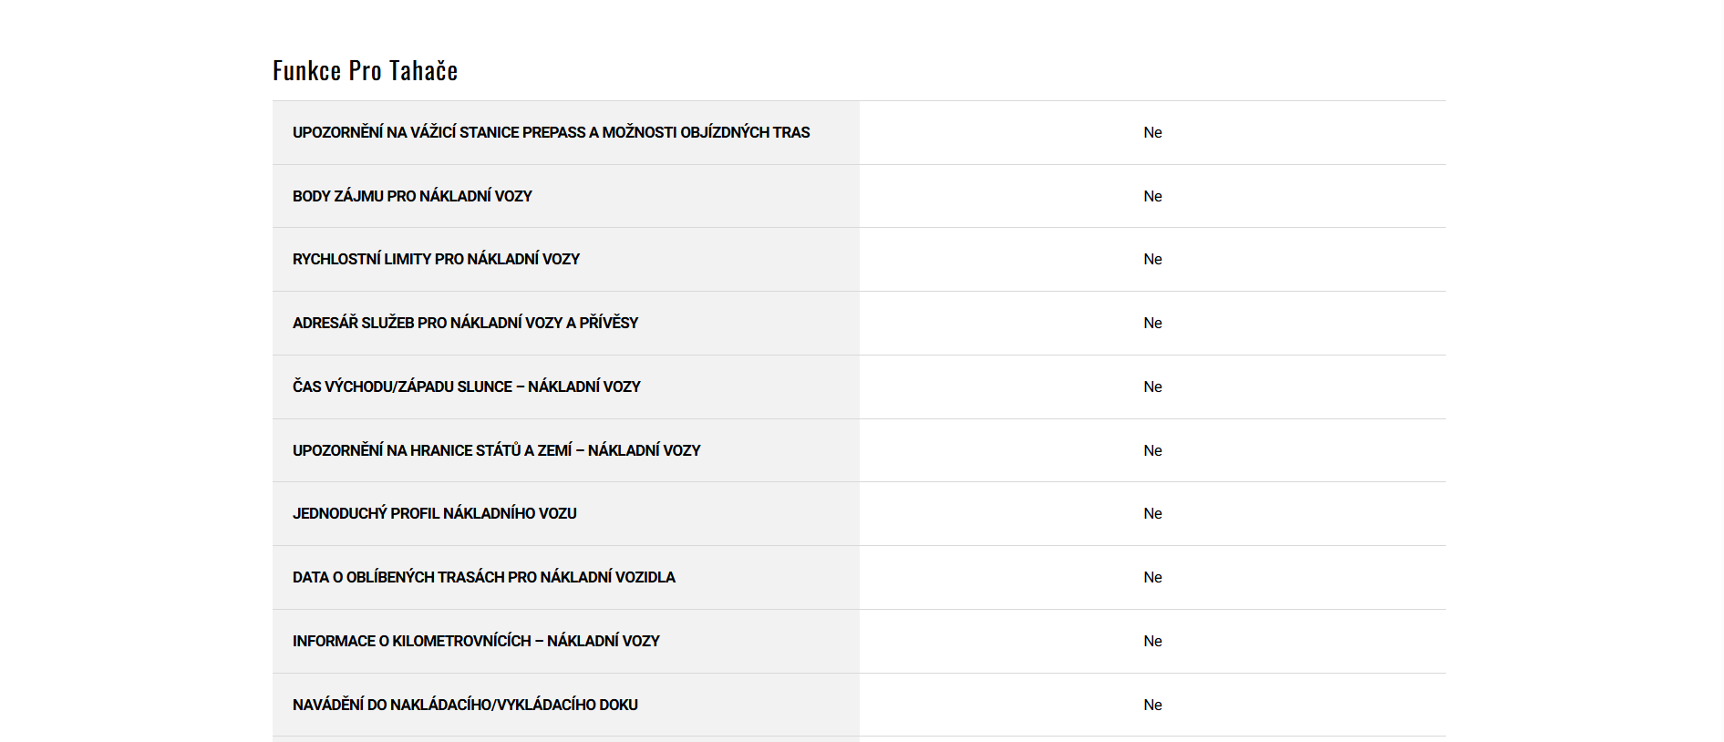
Task: Select "Rychlostní limity pro nákladní vozy" label
Action: click(x=436, y=260)
